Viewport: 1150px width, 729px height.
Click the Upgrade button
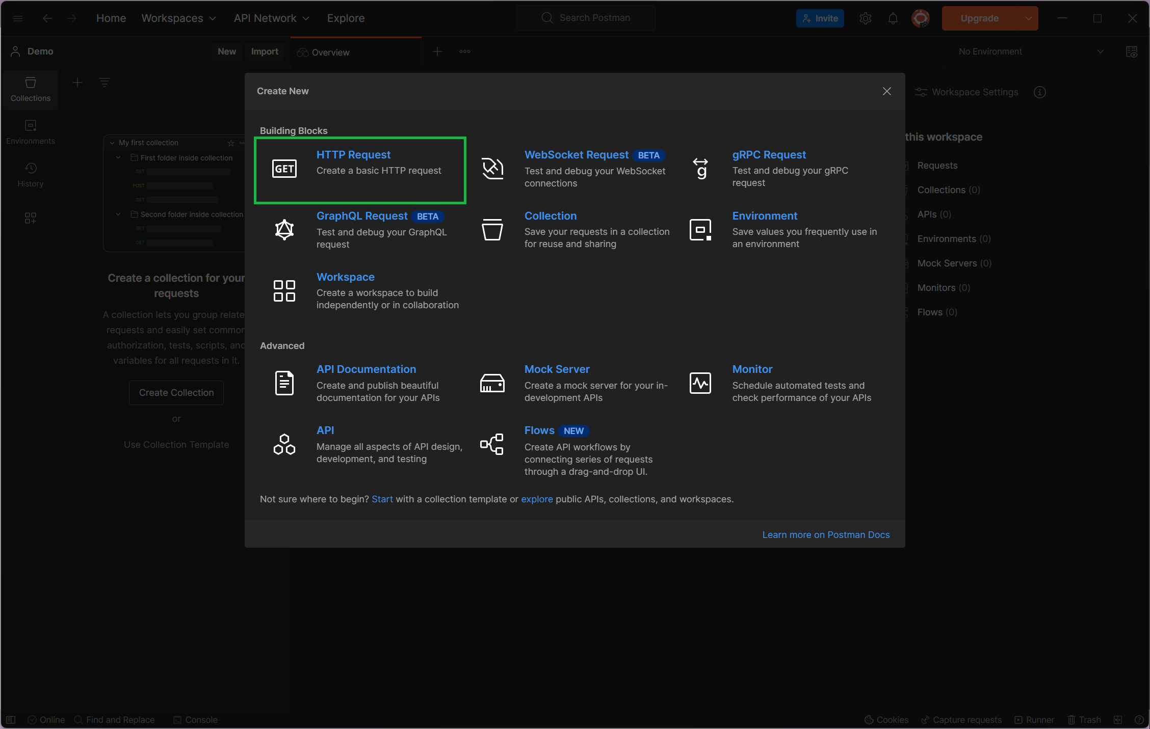click(980, 18)
